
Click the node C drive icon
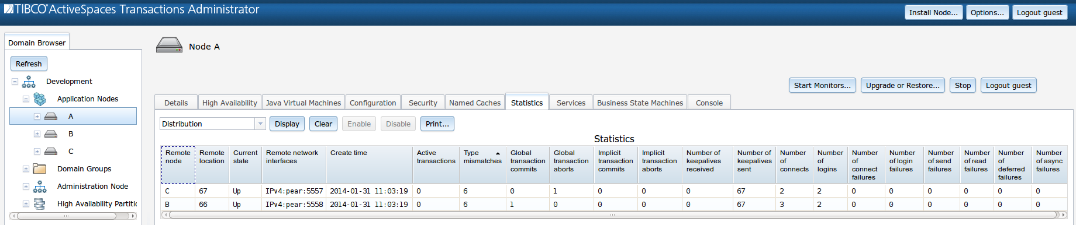(x=51, y=152)
